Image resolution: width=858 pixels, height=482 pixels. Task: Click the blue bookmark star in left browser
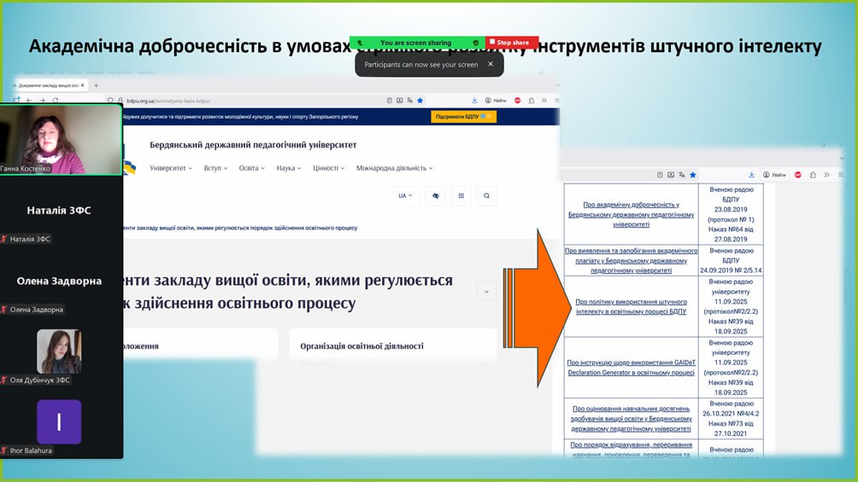(420, 101)
